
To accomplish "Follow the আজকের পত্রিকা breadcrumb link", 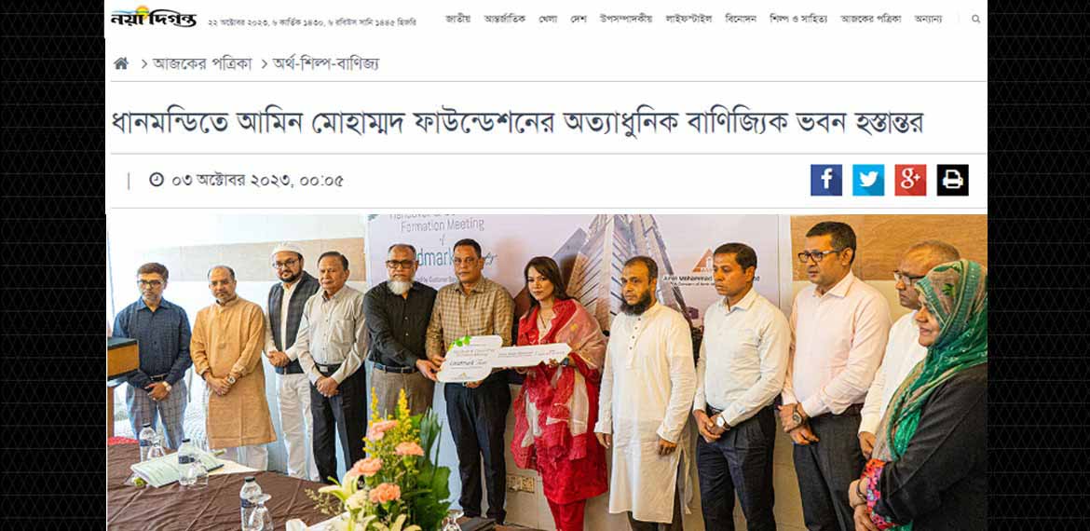I will click(202, 64).
